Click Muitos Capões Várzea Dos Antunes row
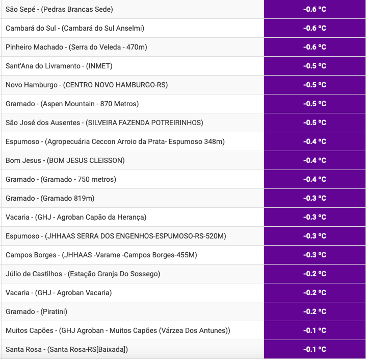This screenshot has height=359, width=366. coord(183,330)
